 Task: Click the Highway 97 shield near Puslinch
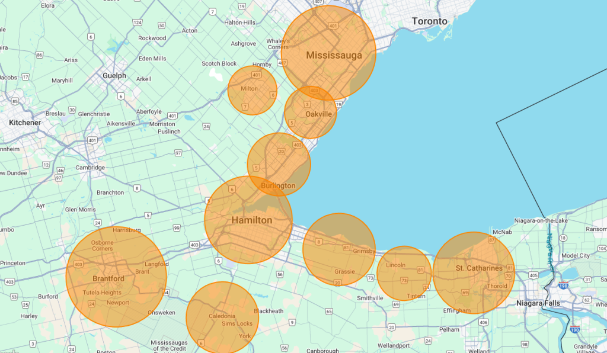coord(178,153)
